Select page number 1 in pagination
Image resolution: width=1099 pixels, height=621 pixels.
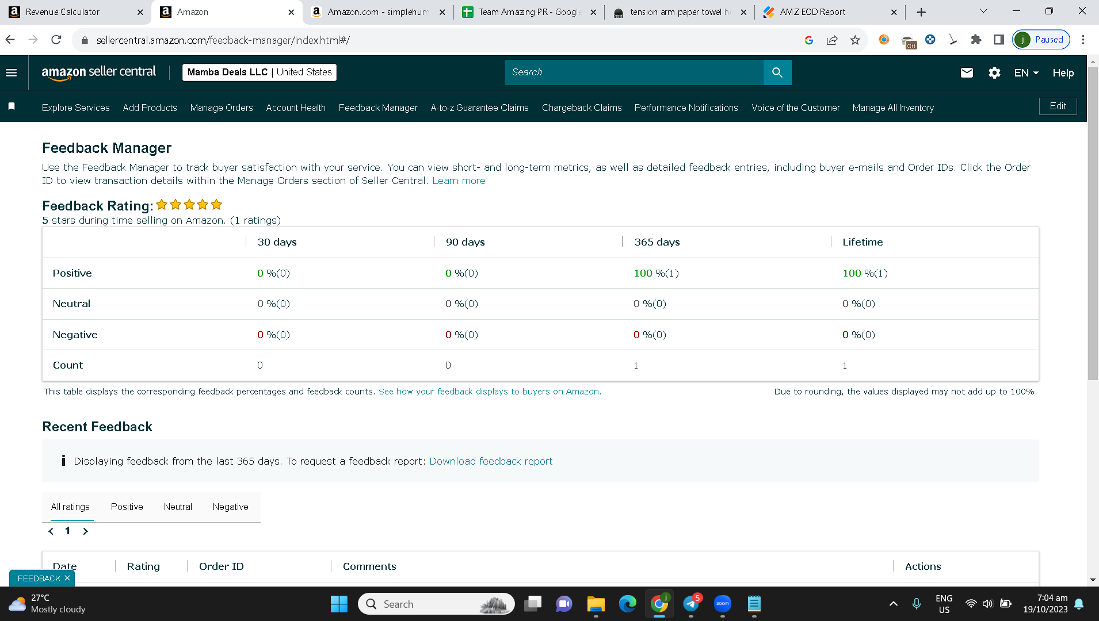tap(67, 531)
